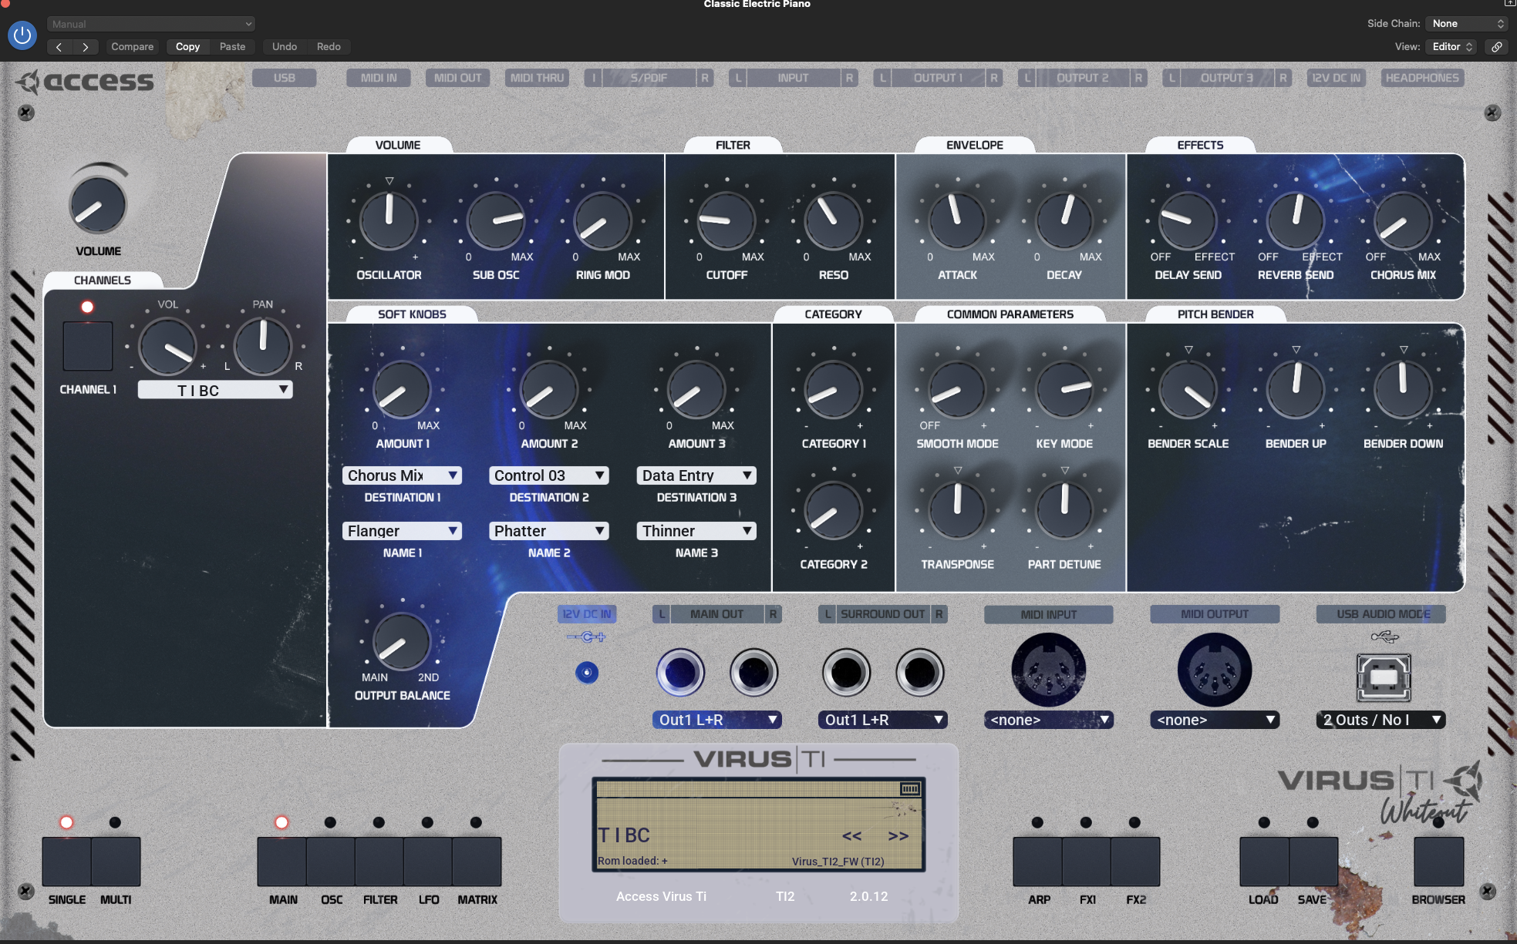The height and width of the screenshot is (944, 1517).
Task: Toggle the Channel 1 square button
Action: [x=88, y=346]
